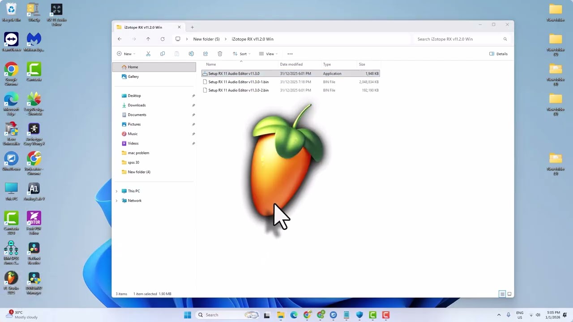Viewport: 573px width, 322px height.
Task: Click the Share icon in Explorer toolbar
Action: (x=205, y=54)
